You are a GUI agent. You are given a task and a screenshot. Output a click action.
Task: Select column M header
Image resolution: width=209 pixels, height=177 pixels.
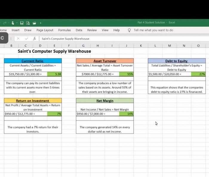tap(170, 46)
